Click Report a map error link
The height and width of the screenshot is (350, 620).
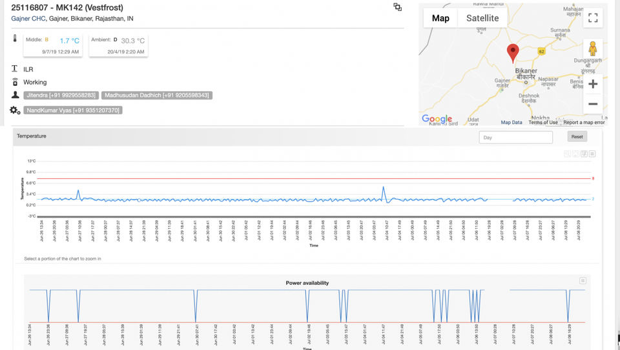click(x=584, y=123)
